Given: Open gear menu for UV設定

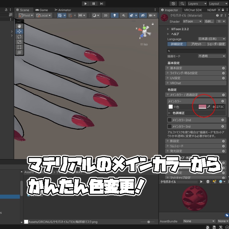Looking at the screenshot, I should pos(223,78).
